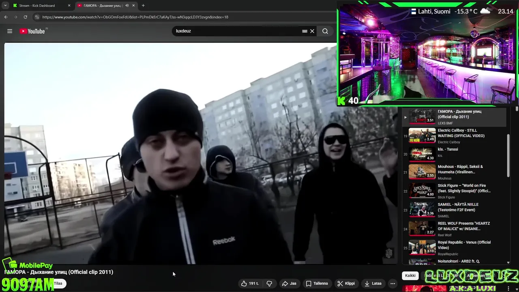Create a clip with Klippi

(346, 283)
